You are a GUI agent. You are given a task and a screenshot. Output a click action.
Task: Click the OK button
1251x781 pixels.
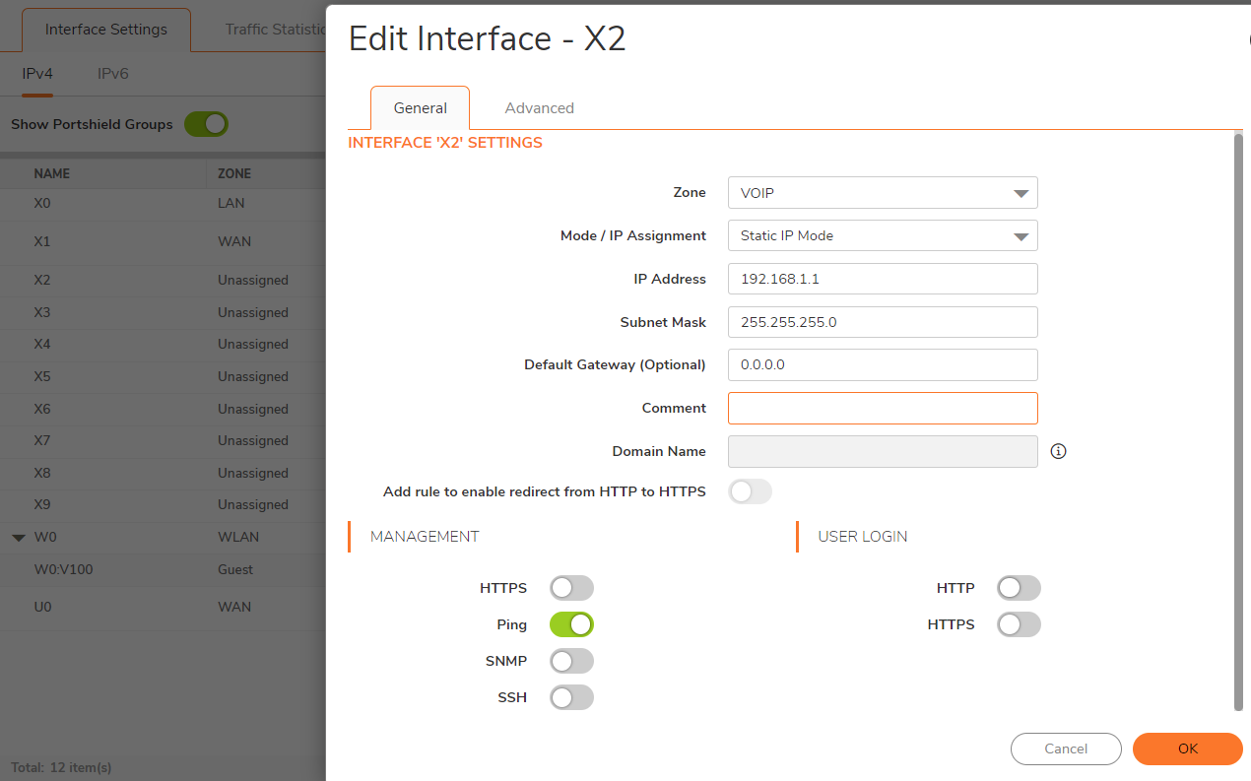click(1188, 748)
